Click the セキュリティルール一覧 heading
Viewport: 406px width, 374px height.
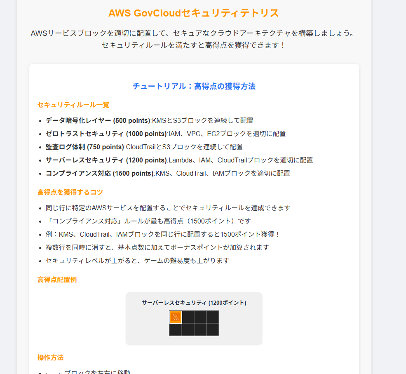point(73,105)
